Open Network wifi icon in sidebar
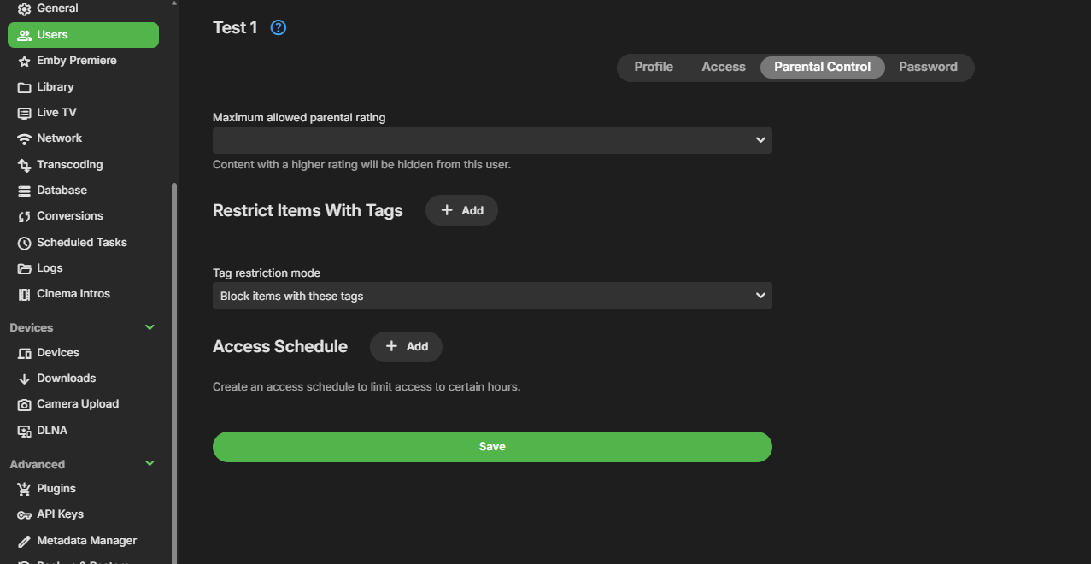 24,138
